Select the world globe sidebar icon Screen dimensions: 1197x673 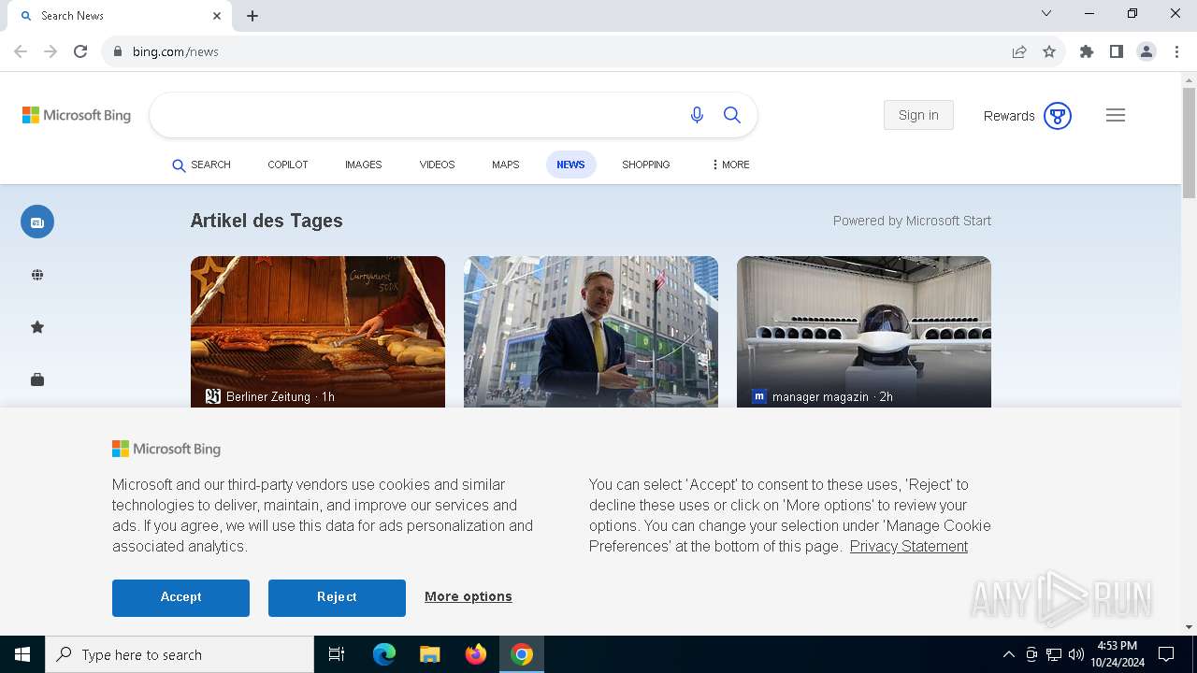(x=37, y=275)
